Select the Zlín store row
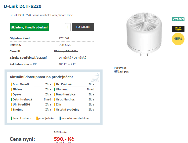The height and width of the screenshot is (143, 188). 74,104
